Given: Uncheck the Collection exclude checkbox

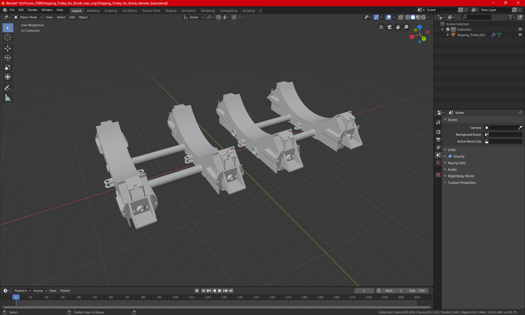Looking at the screenshot, I should coord(448,30).
